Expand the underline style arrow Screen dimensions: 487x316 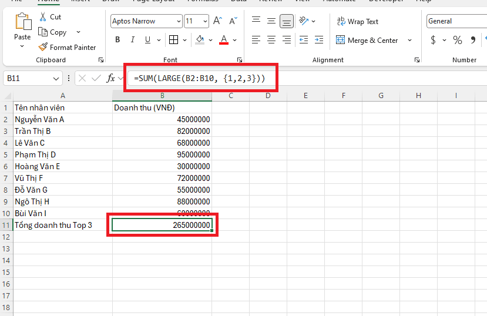[x=159, y=40]
